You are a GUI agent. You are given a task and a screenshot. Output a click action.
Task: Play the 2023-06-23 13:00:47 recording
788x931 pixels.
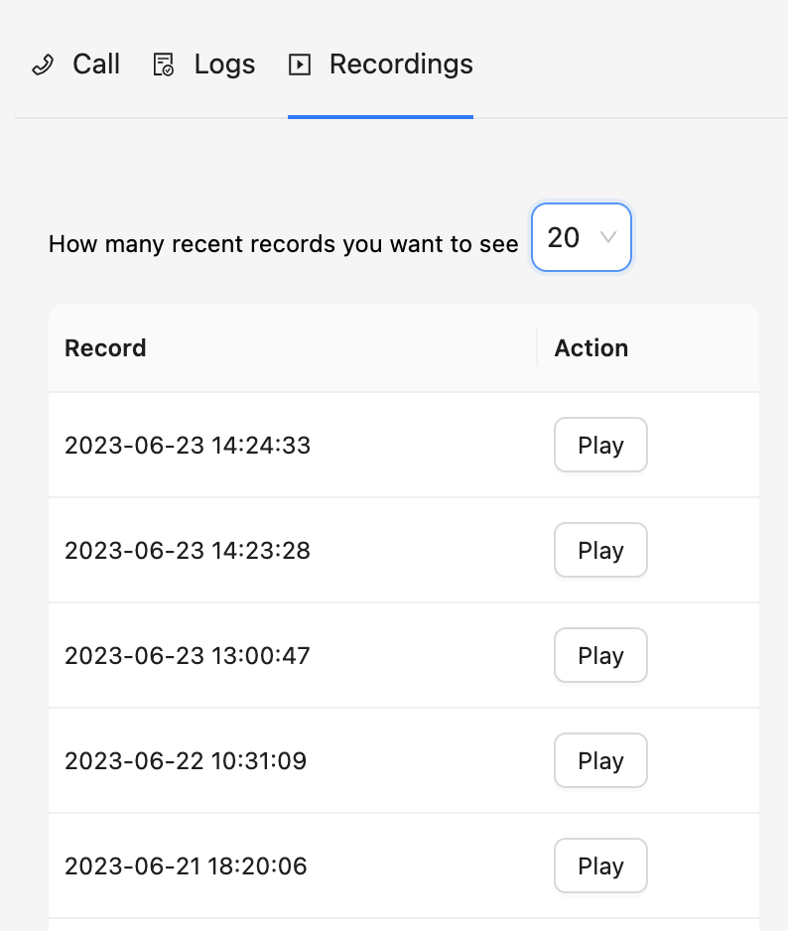600,656
